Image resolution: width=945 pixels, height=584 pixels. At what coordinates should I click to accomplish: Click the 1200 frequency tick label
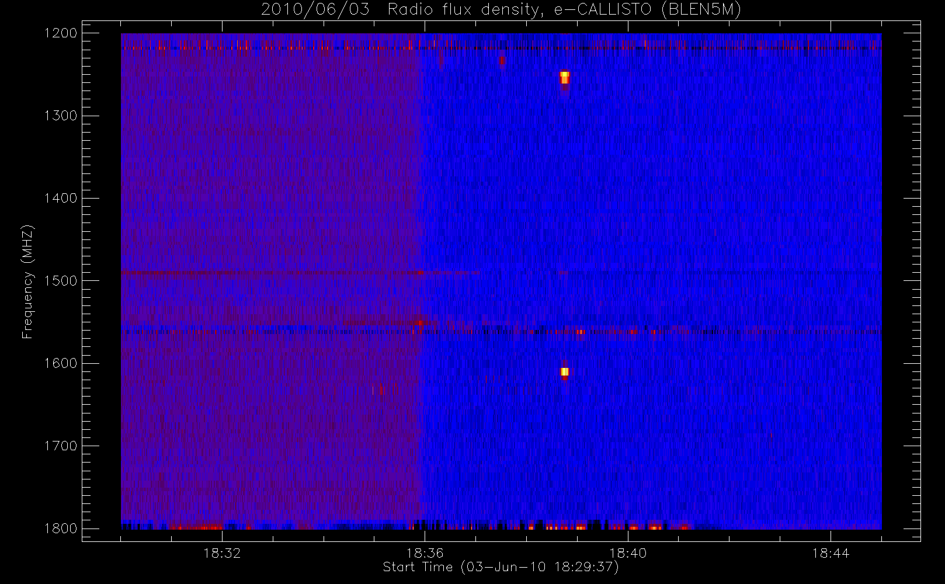(61, 33)
